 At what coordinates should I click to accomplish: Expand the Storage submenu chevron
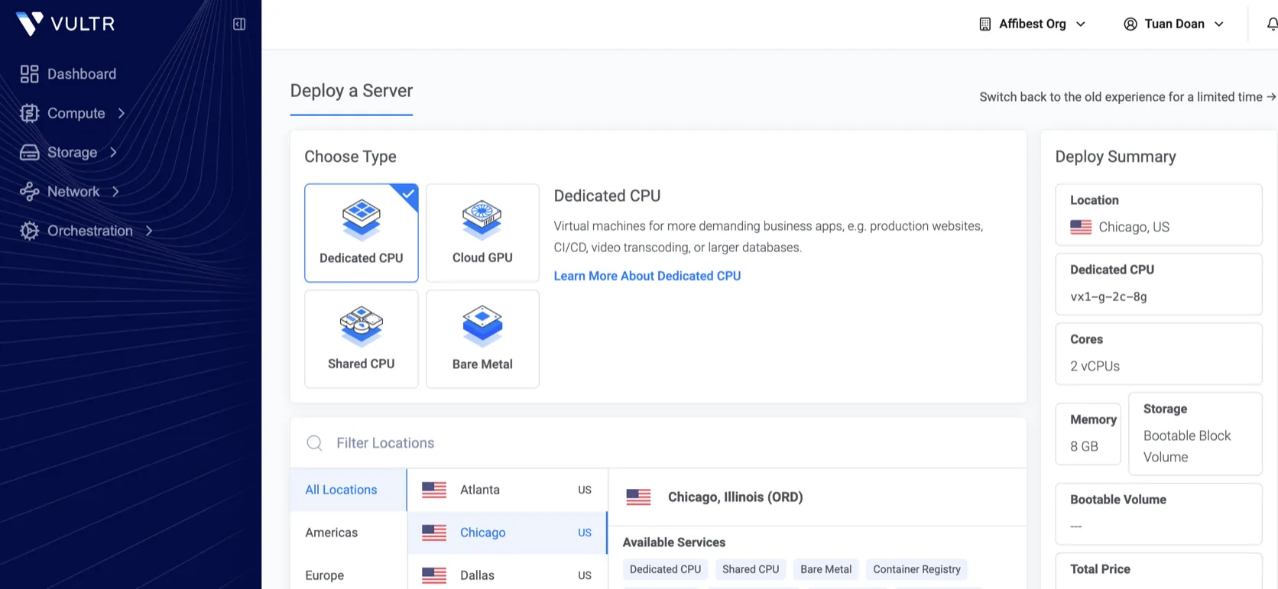[113, 152]
